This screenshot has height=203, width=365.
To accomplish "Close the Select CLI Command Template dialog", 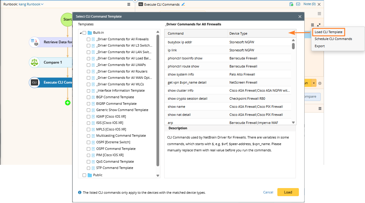I will (300, 17).
